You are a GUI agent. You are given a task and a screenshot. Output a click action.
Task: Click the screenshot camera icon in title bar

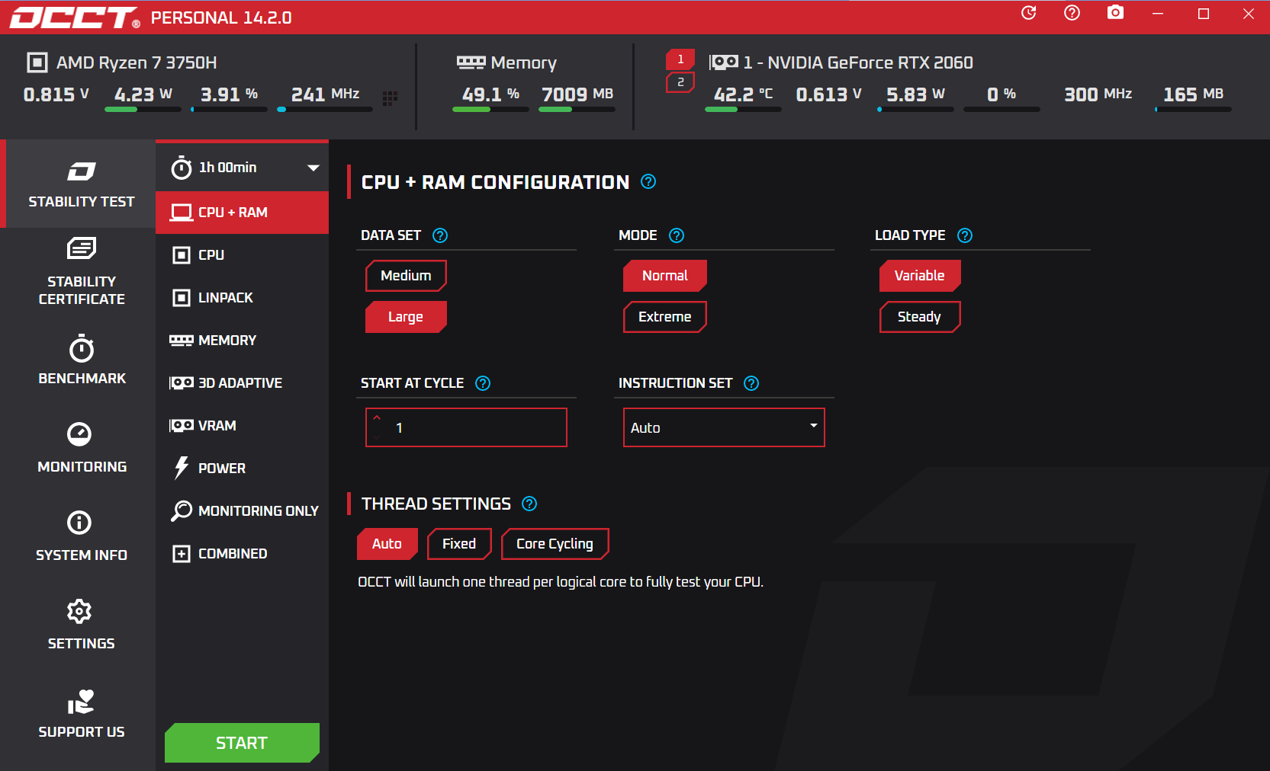coord(1115,13)
